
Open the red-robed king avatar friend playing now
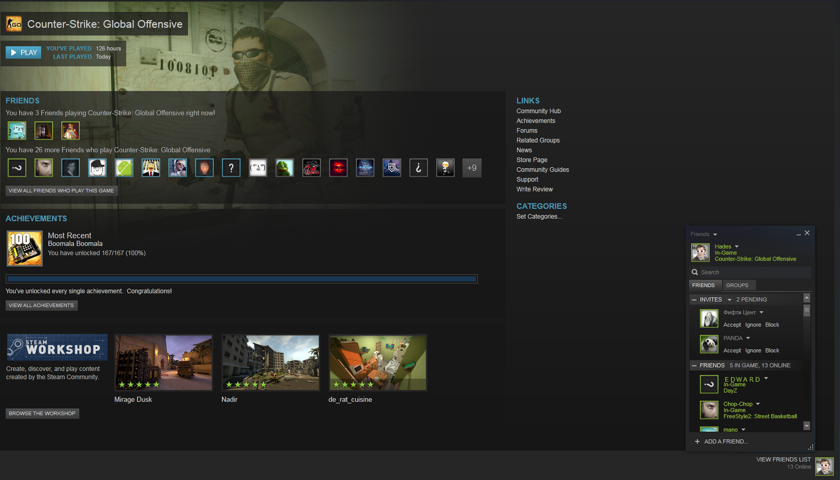coord(71,131)
